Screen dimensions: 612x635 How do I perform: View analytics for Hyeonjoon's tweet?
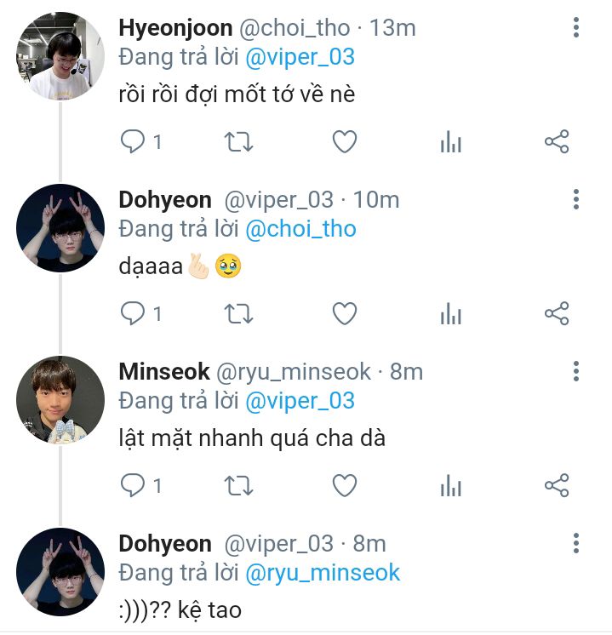pos(450,142)
